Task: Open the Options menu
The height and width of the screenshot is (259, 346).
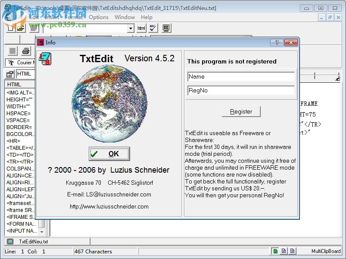Action: pyautogui.click(x=99, y=17)
